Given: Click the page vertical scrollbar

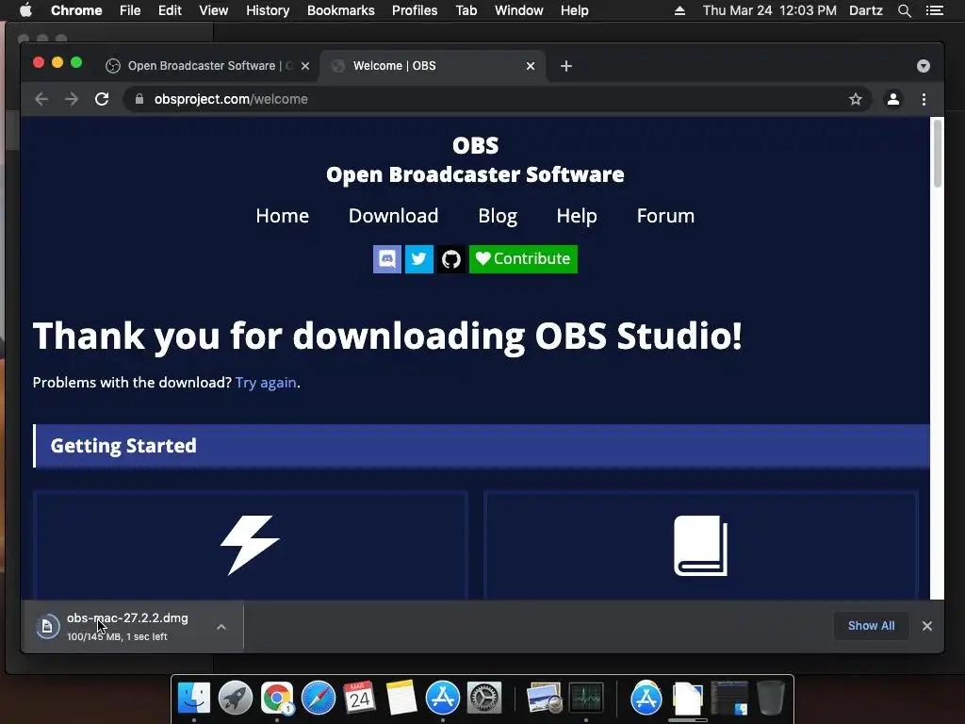Looking at the screenshot, I should (x=938, y=153).
